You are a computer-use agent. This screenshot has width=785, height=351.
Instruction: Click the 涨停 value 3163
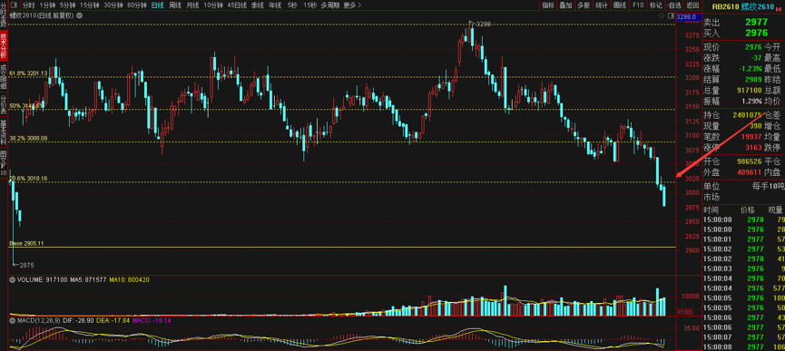[x=753, y=148]
